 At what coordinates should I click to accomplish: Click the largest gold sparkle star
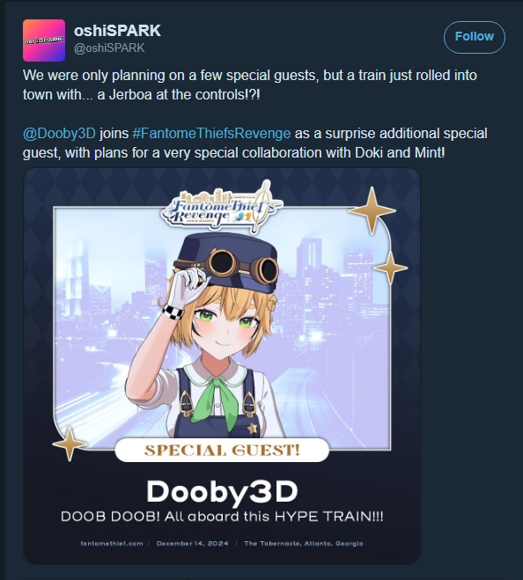372,211
